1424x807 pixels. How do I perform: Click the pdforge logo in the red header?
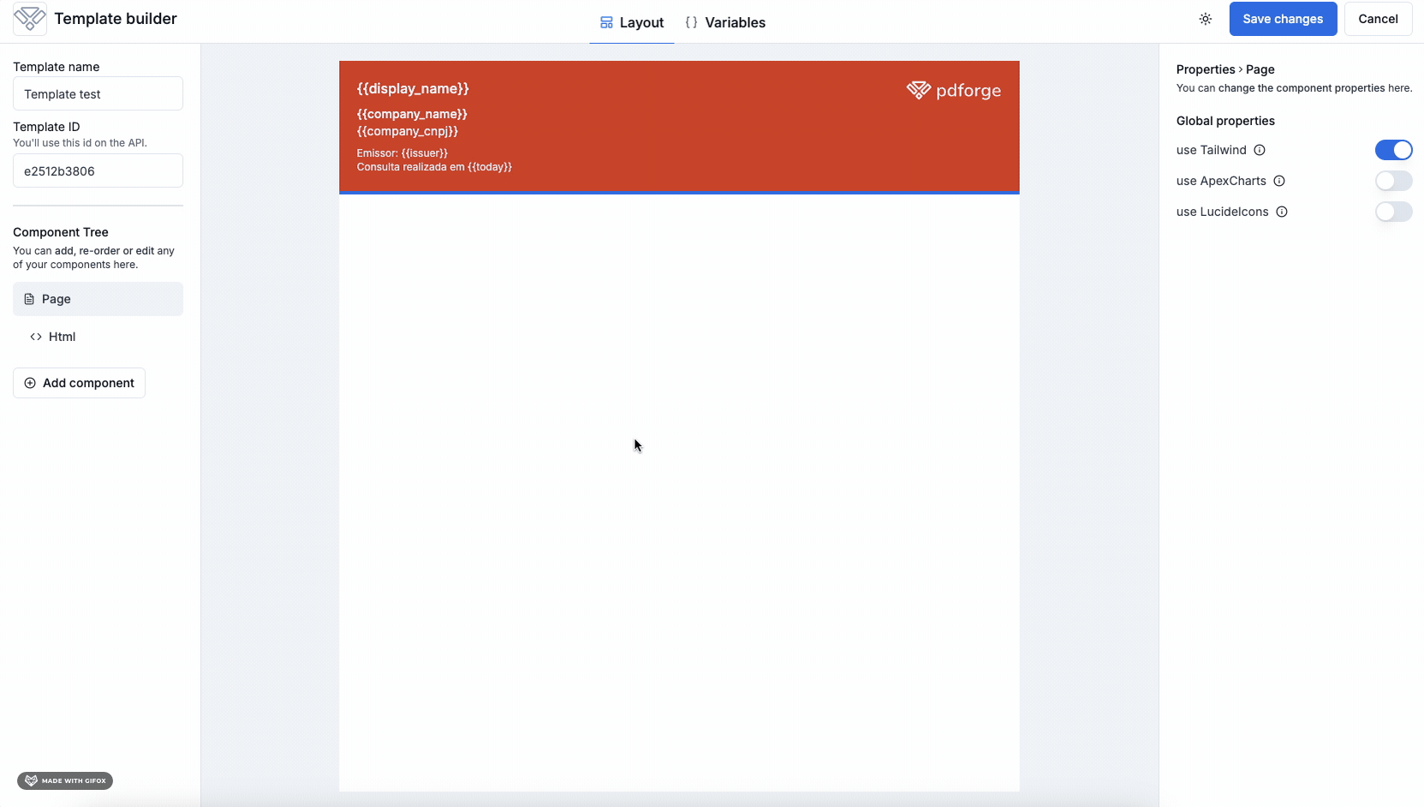coord(953,90)
